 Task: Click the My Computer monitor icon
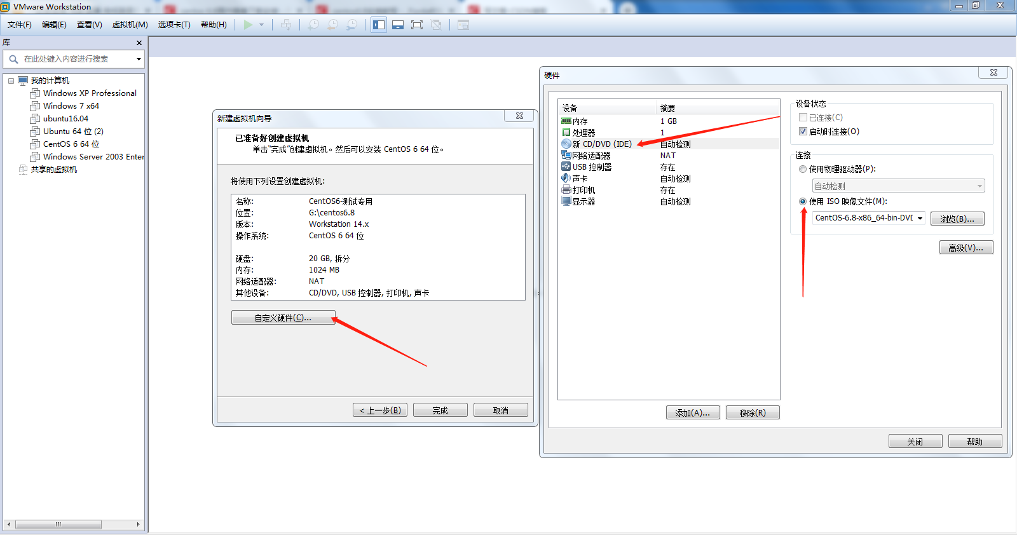[24, 81]
